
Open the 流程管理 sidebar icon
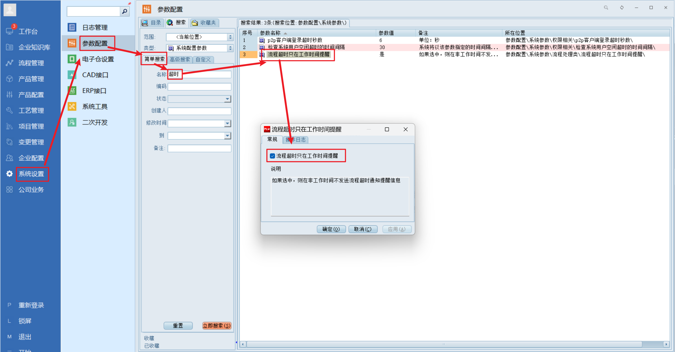click(9, 63)
